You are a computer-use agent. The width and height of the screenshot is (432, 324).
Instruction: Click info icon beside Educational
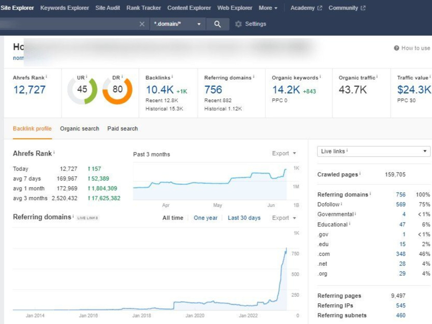[x=349, y=224]
